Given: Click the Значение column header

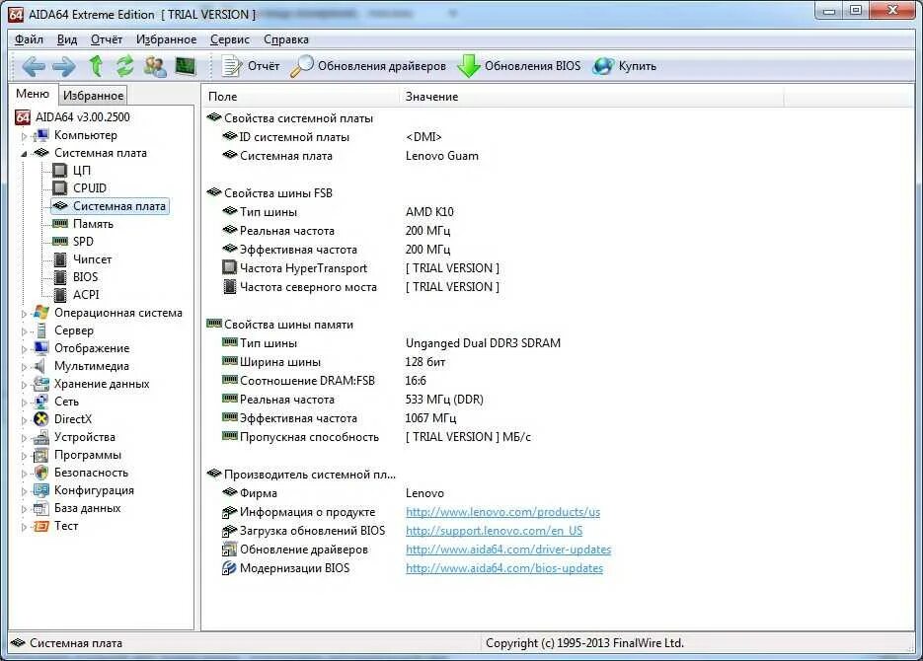Looking at the screenshot, I should [x=591, y=97].
